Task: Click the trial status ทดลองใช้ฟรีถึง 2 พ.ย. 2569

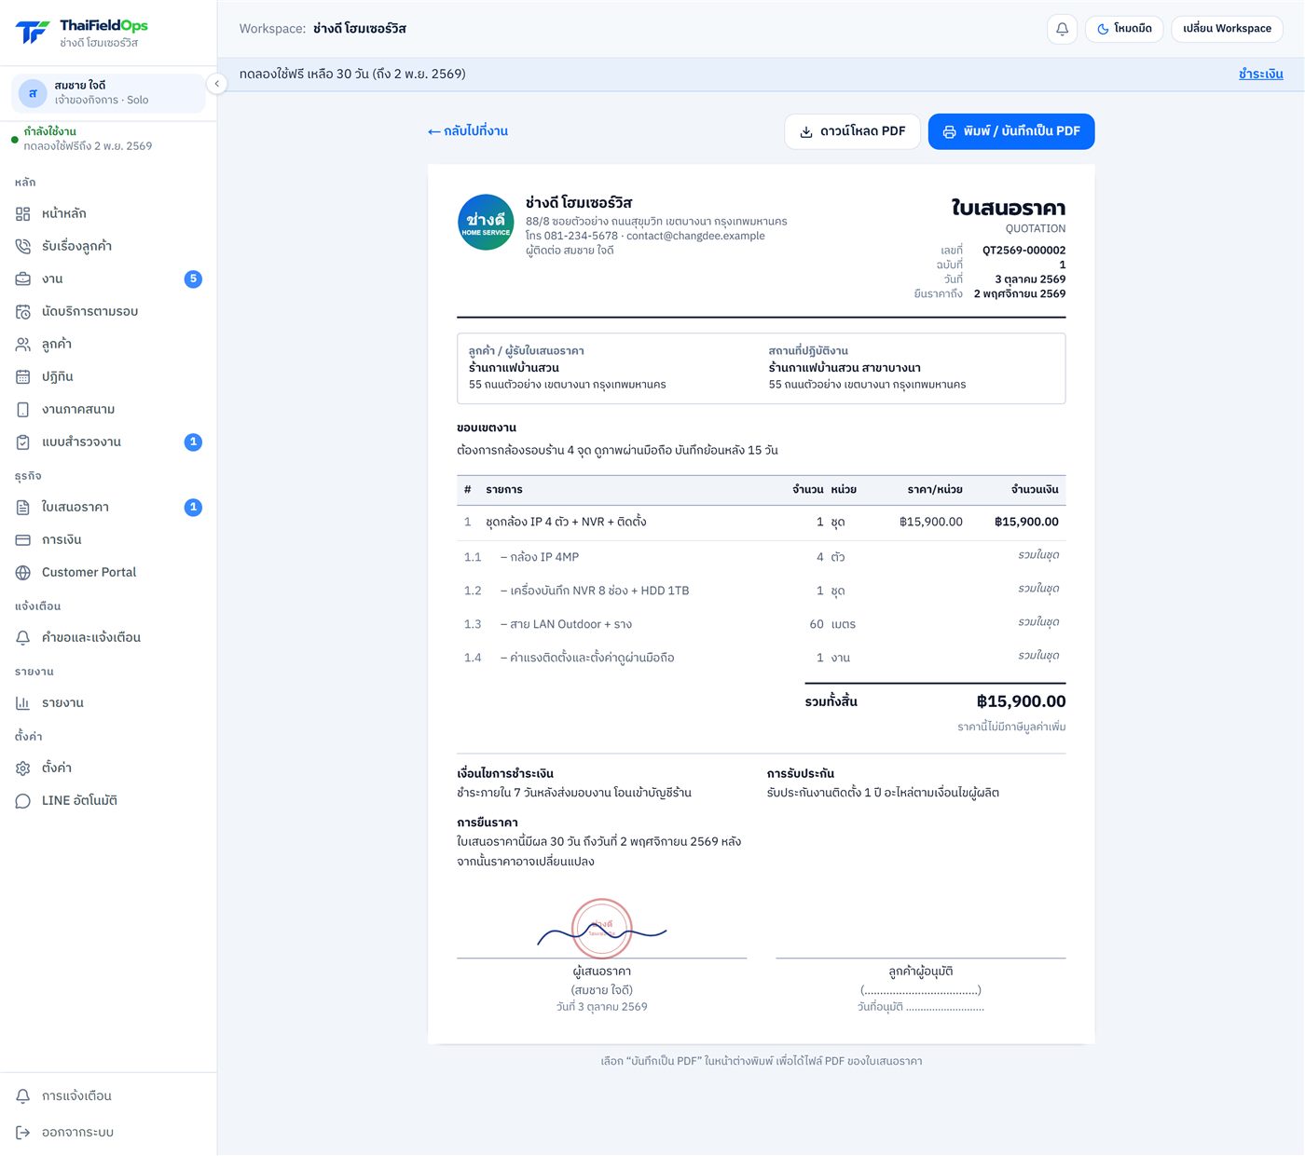Action: [x=88, y=146]
